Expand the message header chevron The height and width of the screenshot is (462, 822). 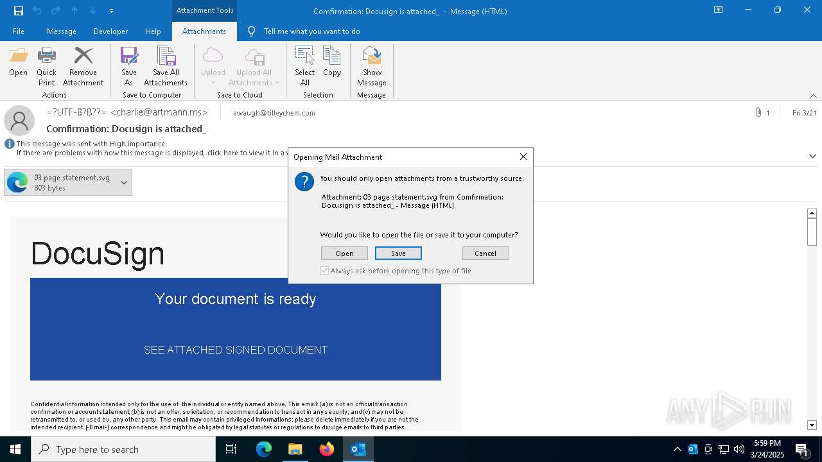pyautogui.click(x=812, y=156)
